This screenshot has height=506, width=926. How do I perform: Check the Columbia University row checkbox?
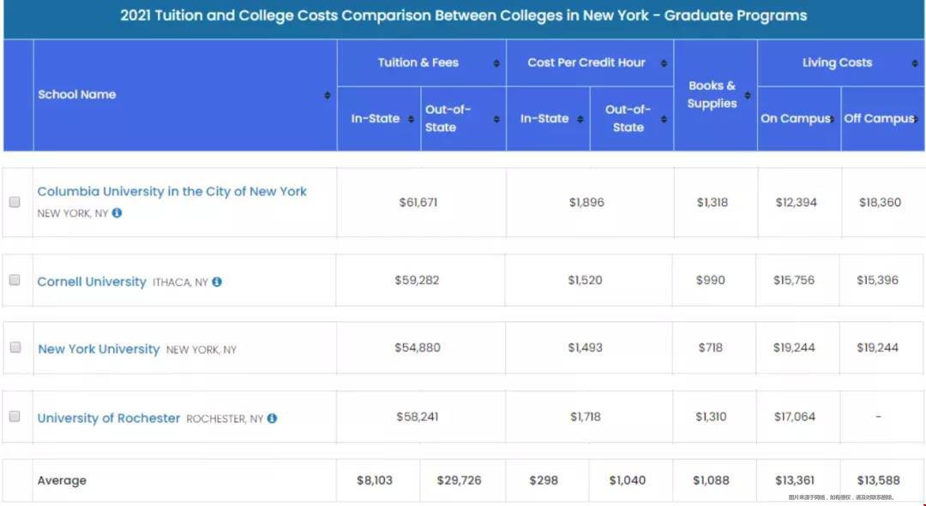point(15,202)
